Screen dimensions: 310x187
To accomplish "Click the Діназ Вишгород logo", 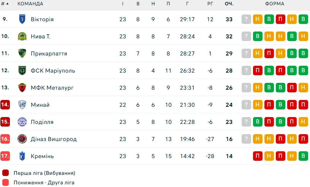I will 22,139.
